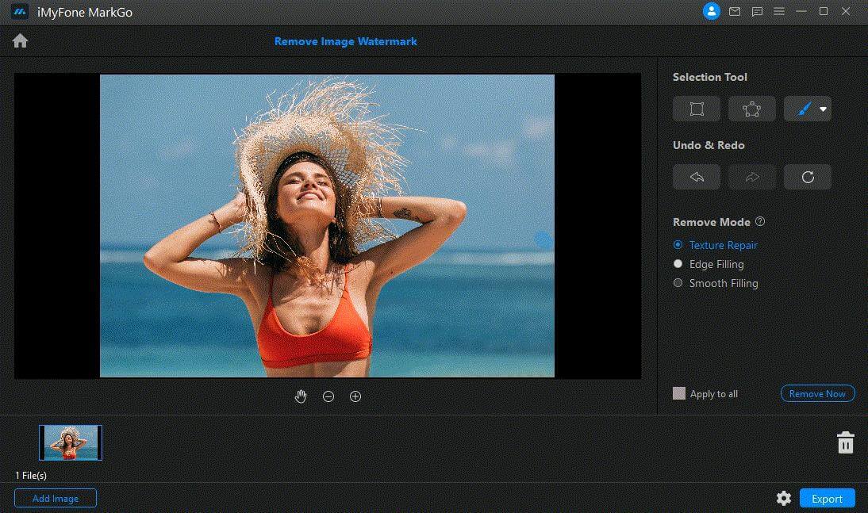The width and height of the screenshot is (868, 513).
Task: Redo the last action
Action: tap(751, 178)
